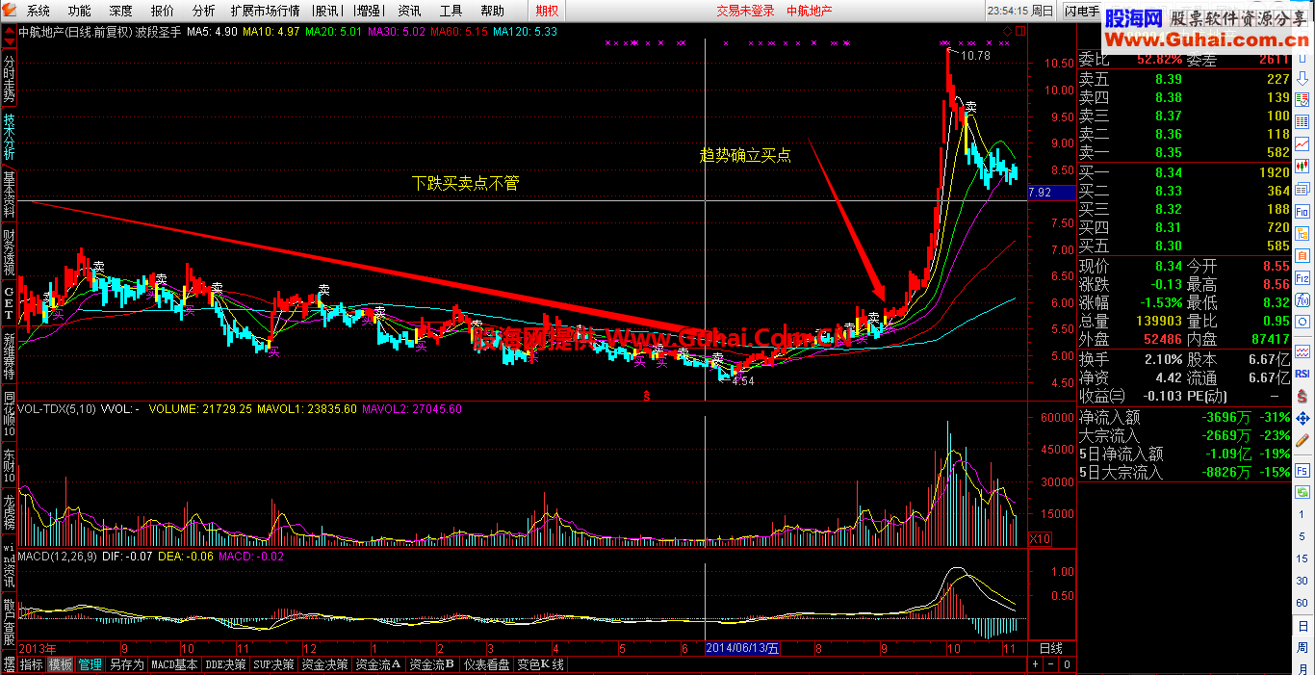Open the 系统 menu
The image size is (1315, 675).
coord(39,11)
